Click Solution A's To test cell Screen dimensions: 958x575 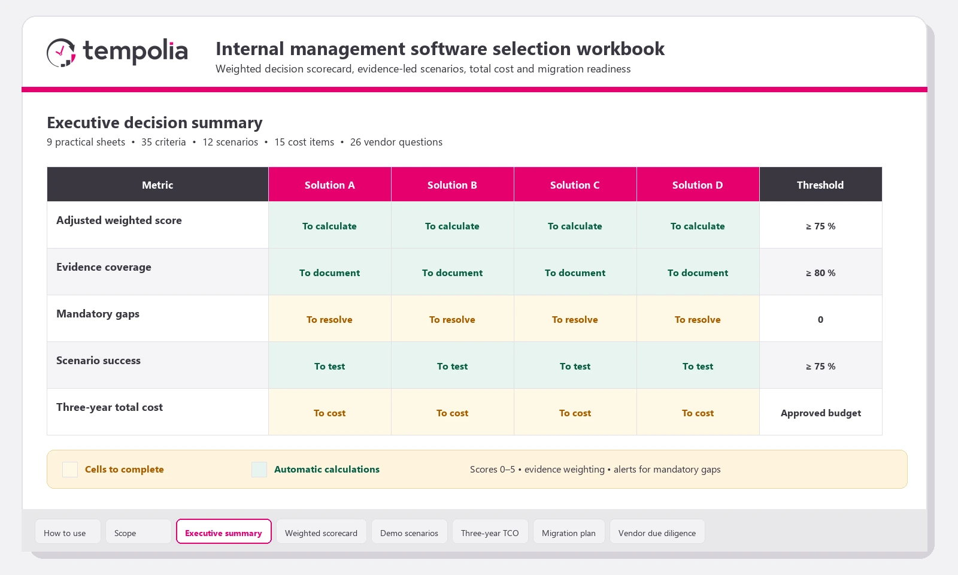point(330,365)
